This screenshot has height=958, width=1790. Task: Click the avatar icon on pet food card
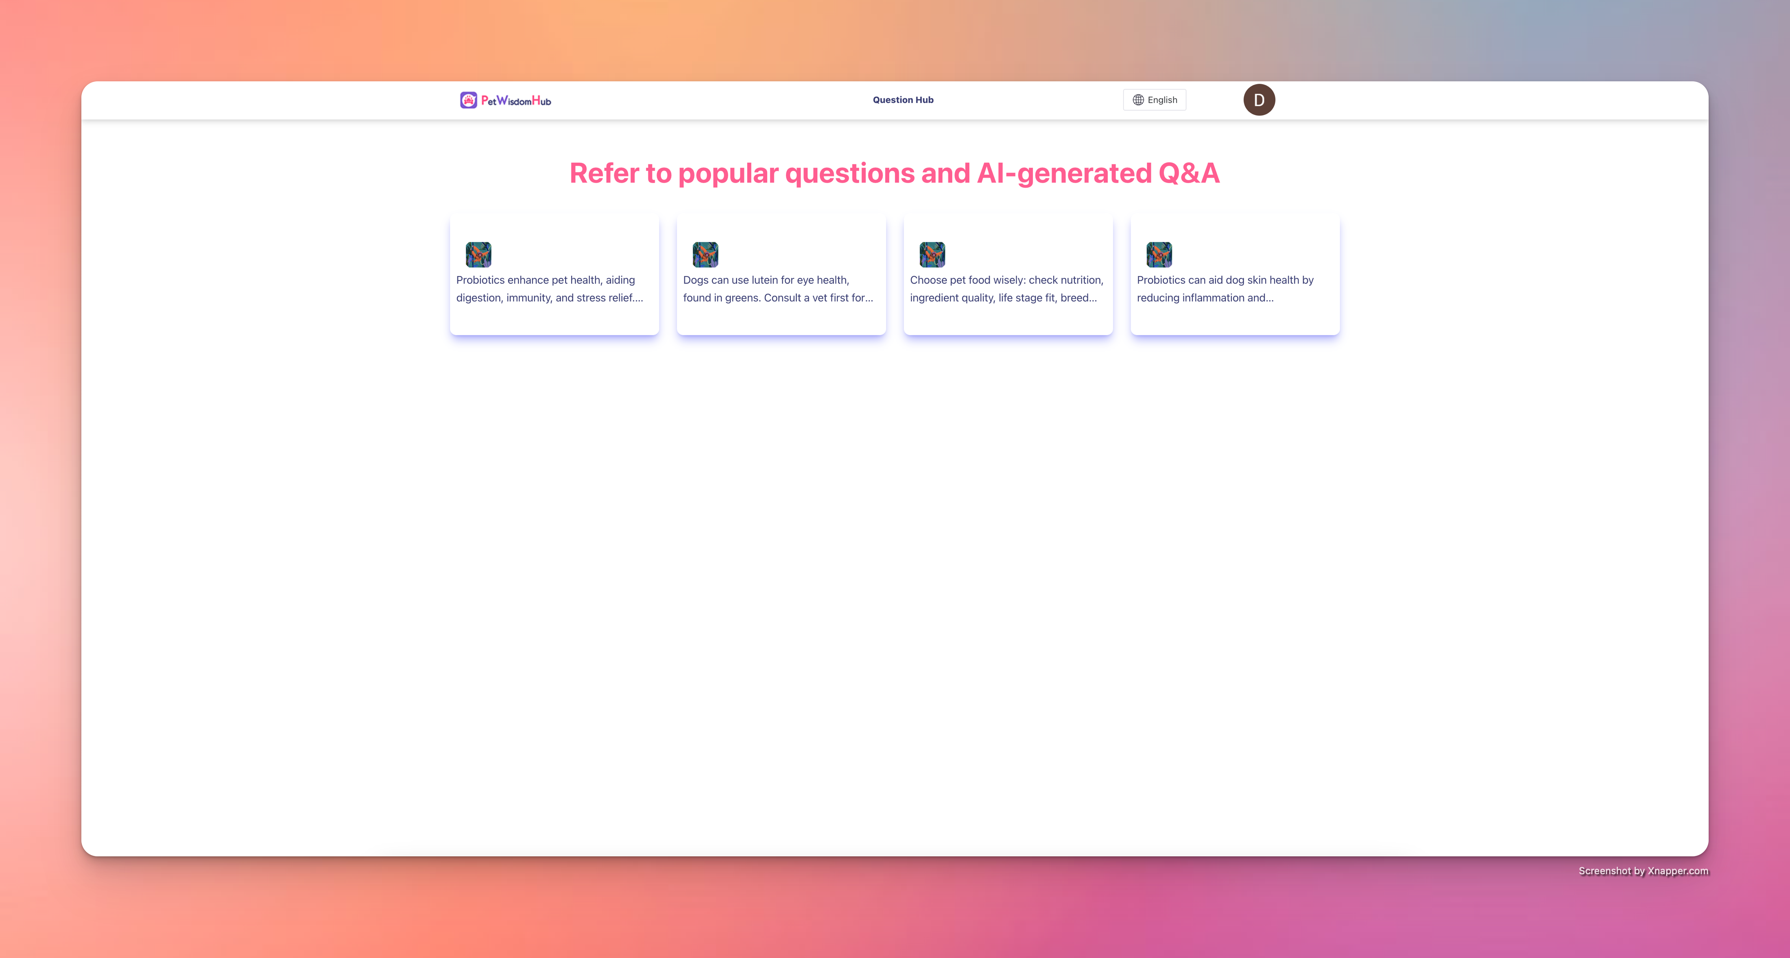[932, 255]
